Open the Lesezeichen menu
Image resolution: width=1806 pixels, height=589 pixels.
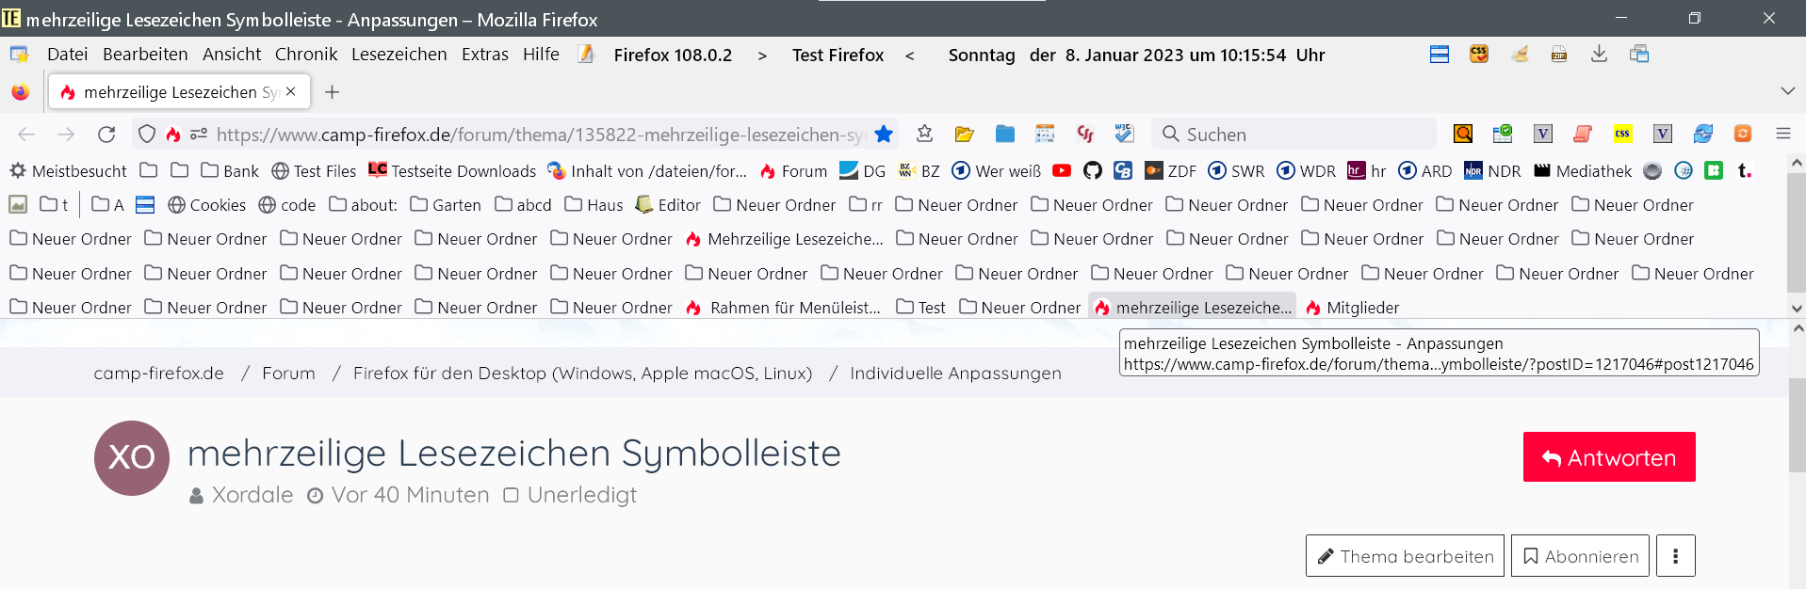point(399,55)
